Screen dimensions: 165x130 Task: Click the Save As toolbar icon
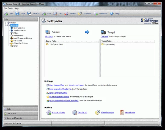point(29,14)
